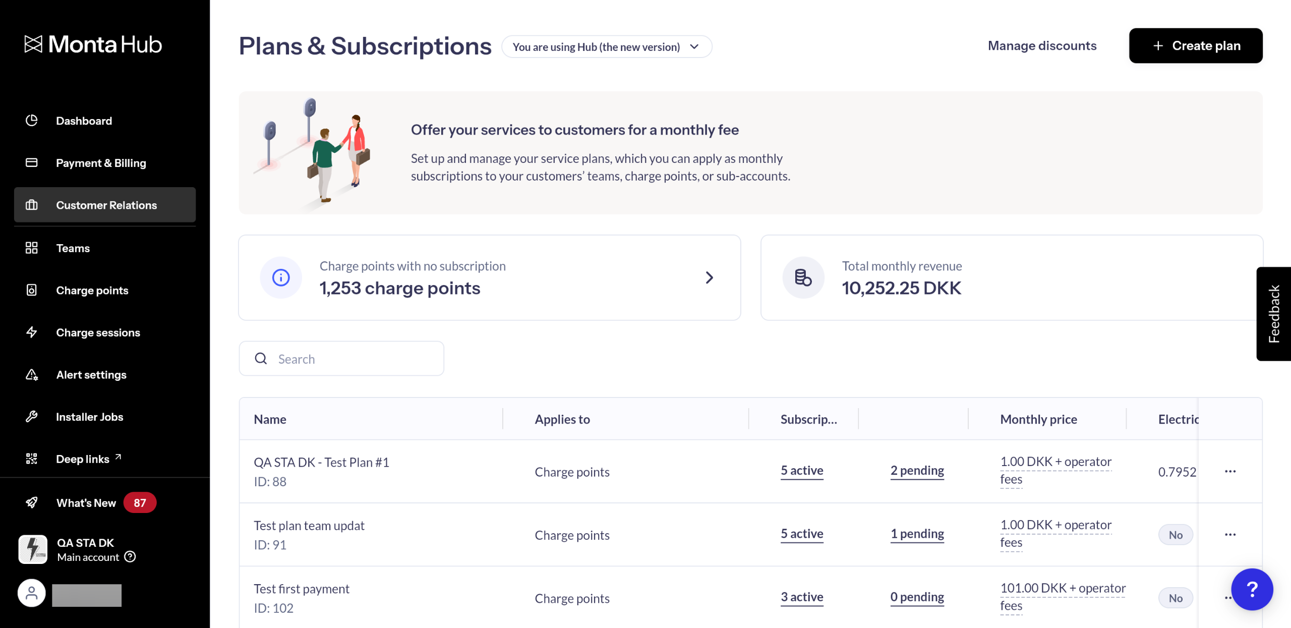Open Payment & Billing in the sidebar
This screenshot has width=1291, height=628.
click(x=101, y=163)
